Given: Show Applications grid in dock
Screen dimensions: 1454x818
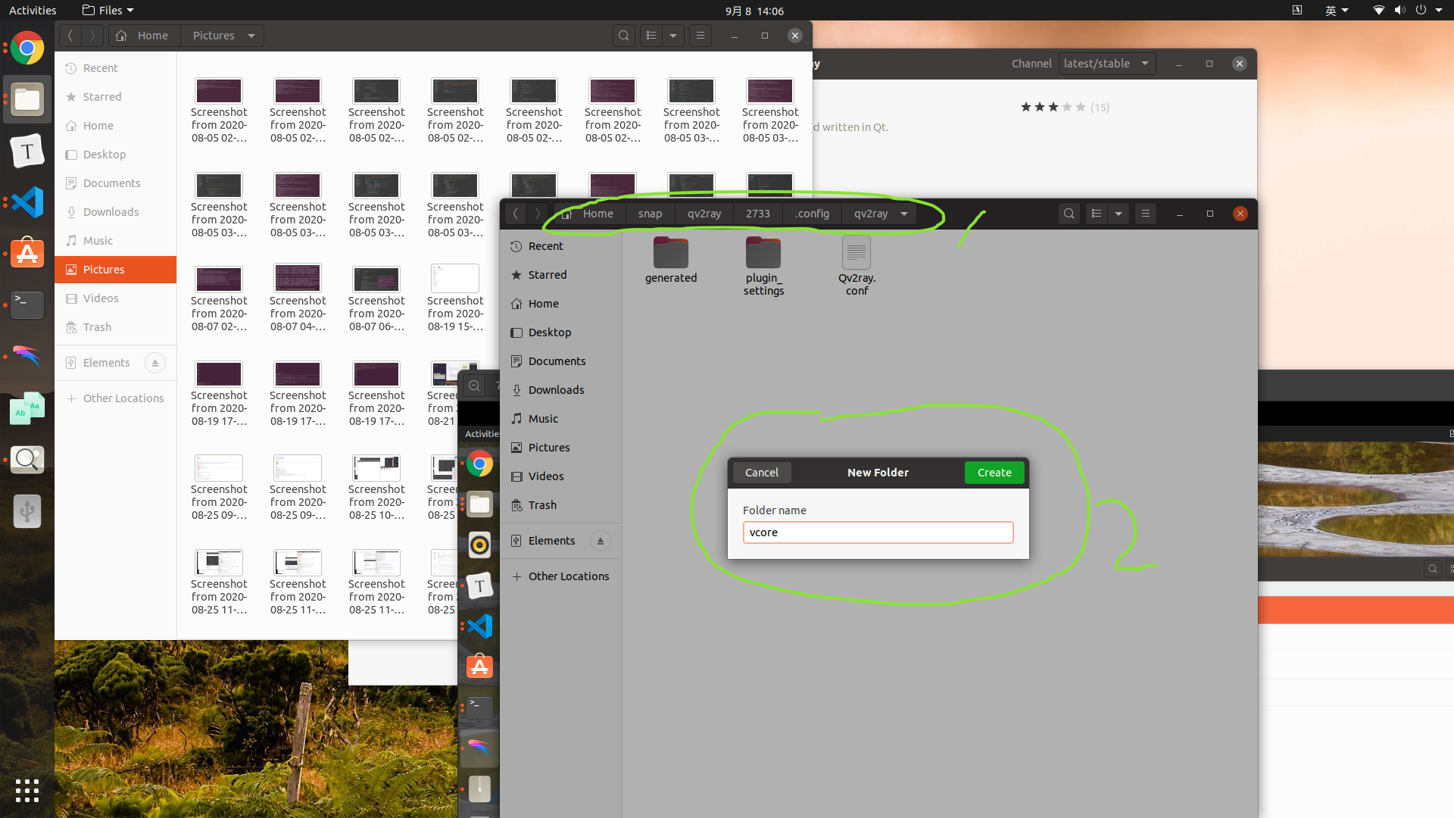Looking at the screenshot, I should 27,790.
